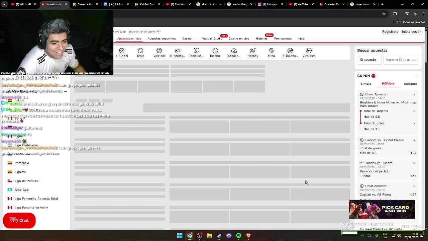The height and width of the screenshot is (241, 428).
Task: Click the Regístrate link
Action: point(390,32)
